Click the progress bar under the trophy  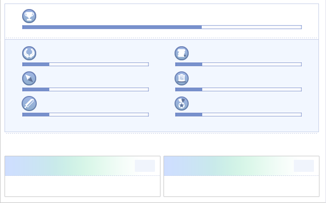click(161, 27)
